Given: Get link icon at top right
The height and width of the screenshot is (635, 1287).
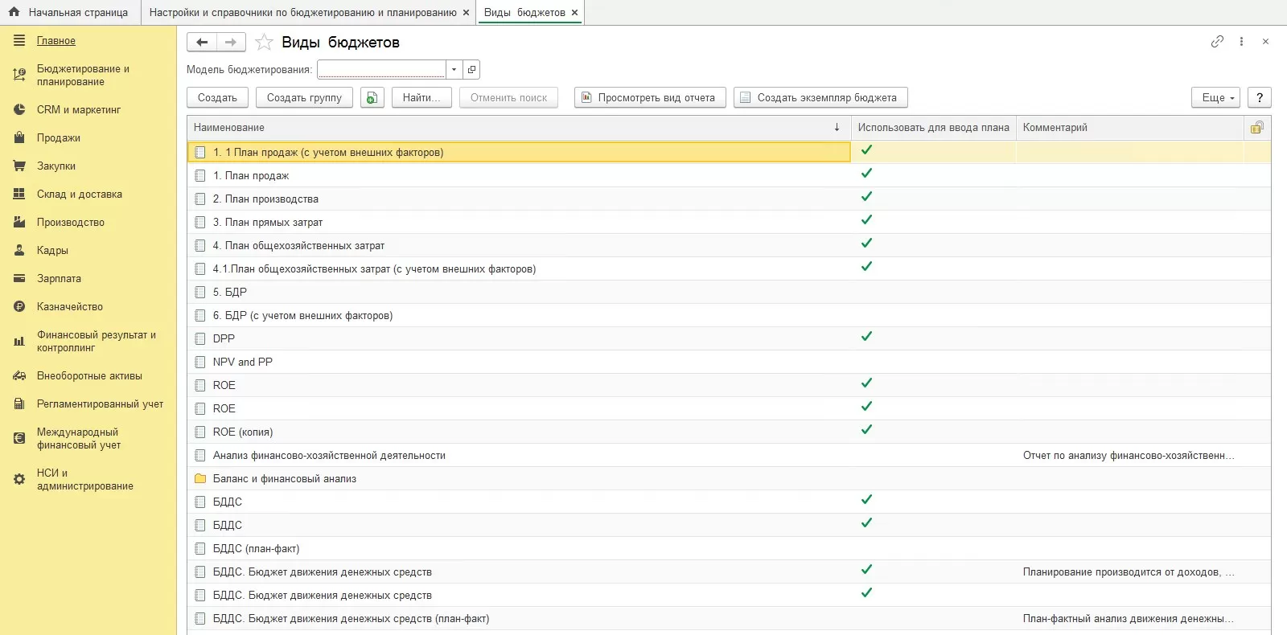Looking at the screenshot, I should (x=1217, y=42).
